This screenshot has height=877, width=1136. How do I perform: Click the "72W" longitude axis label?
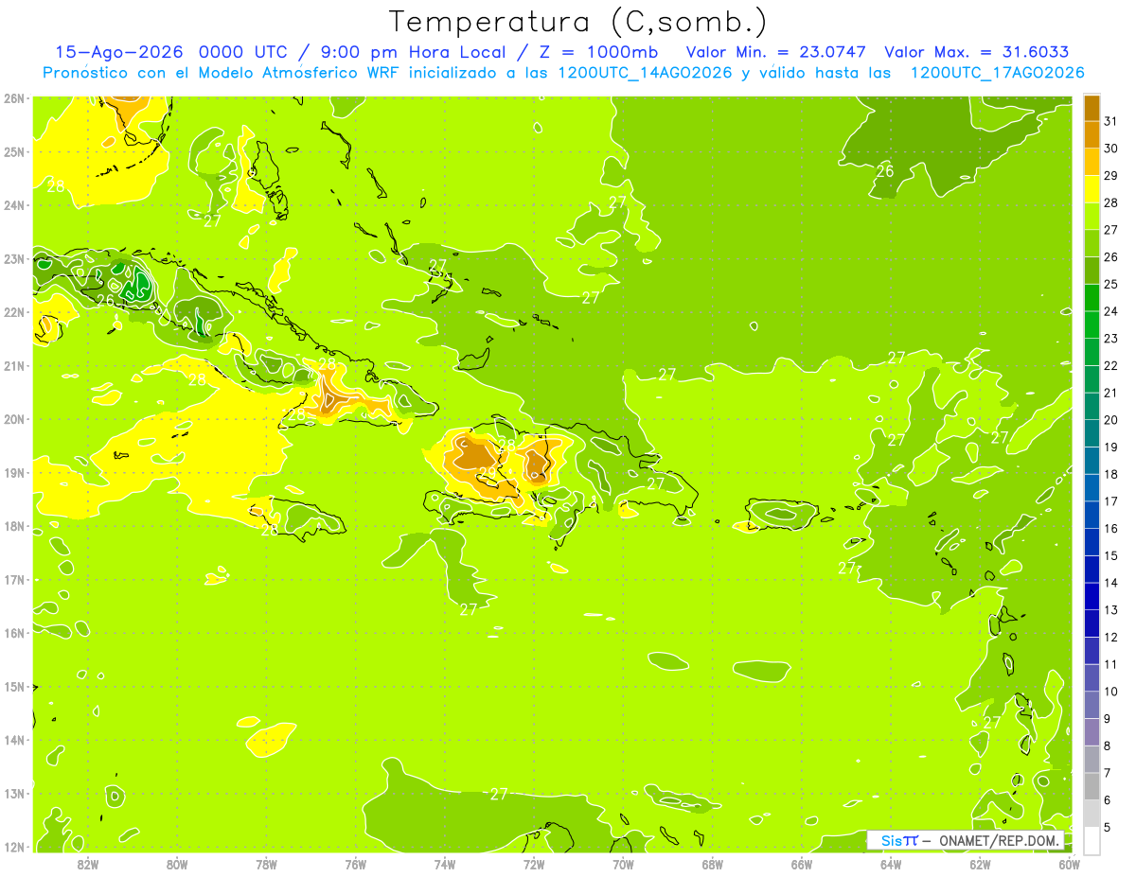[x=534, y=864]
